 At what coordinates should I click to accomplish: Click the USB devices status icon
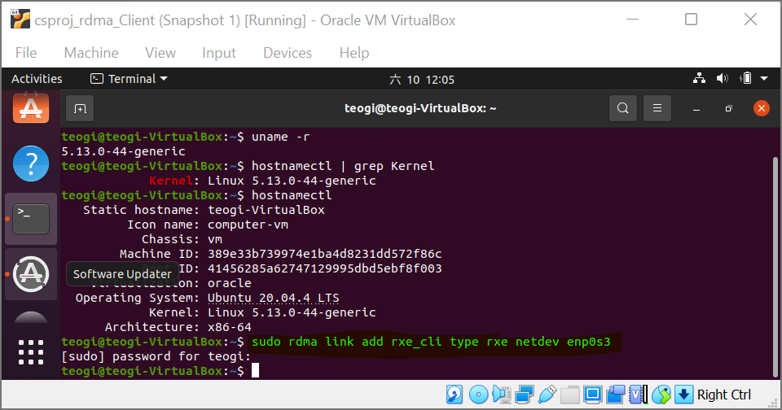click(x=547, y=395)
